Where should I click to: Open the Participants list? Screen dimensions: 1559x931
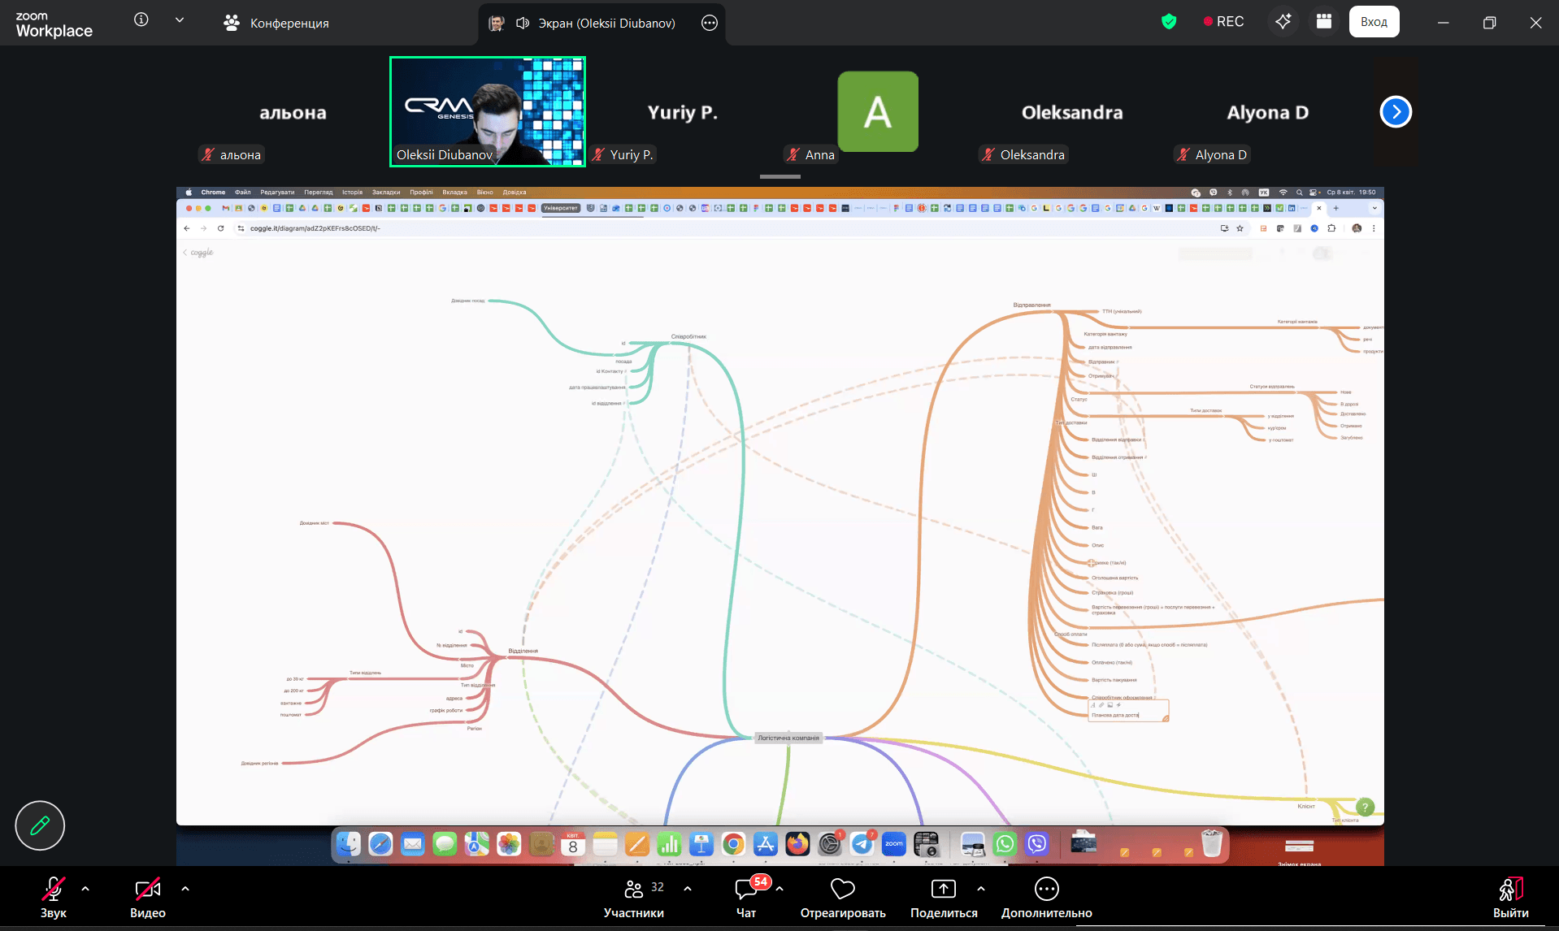point(634,897)
